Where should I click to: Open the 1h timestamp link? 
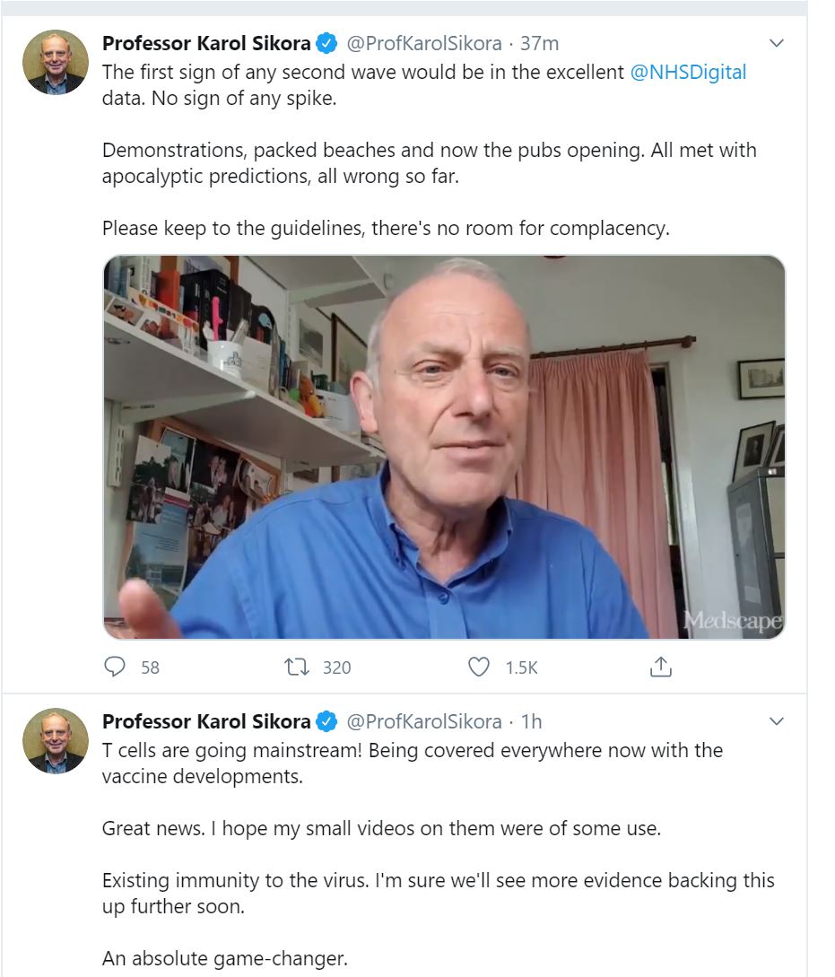click(x=532, y=721)
